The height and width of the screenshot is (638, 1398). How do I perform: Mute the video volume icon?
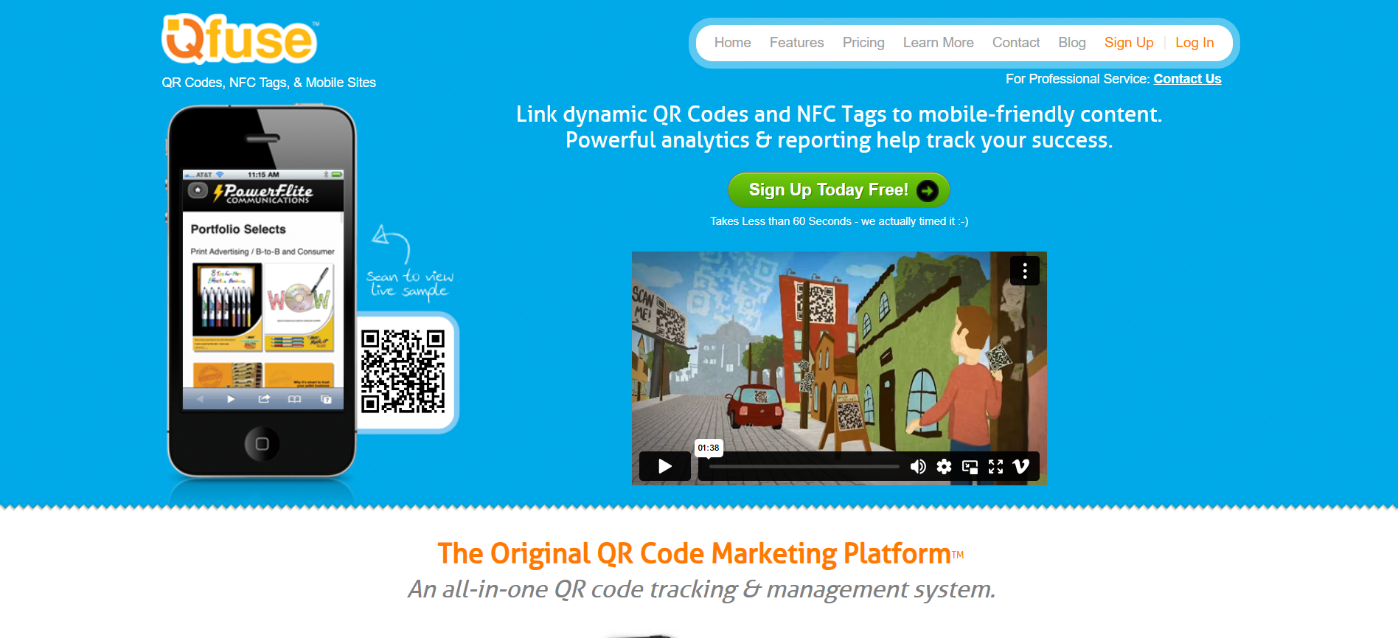tap(918, 466)
